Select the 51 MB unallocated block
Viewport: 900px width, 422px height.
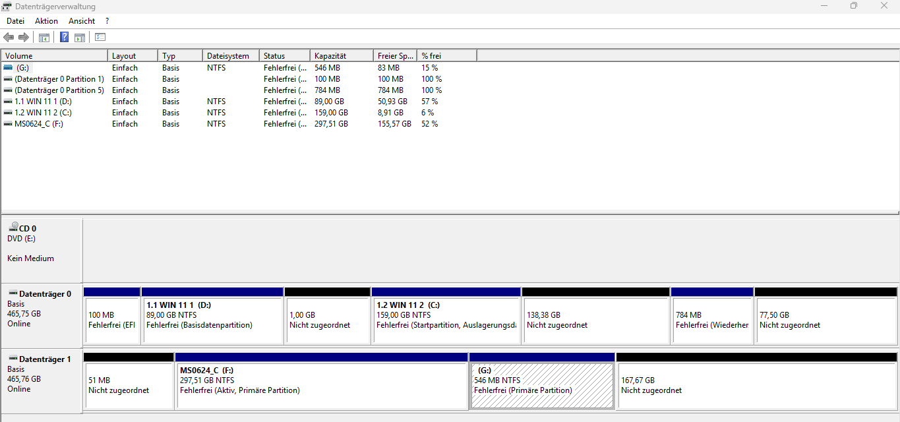pyautogui.click(x=129, y=380)
